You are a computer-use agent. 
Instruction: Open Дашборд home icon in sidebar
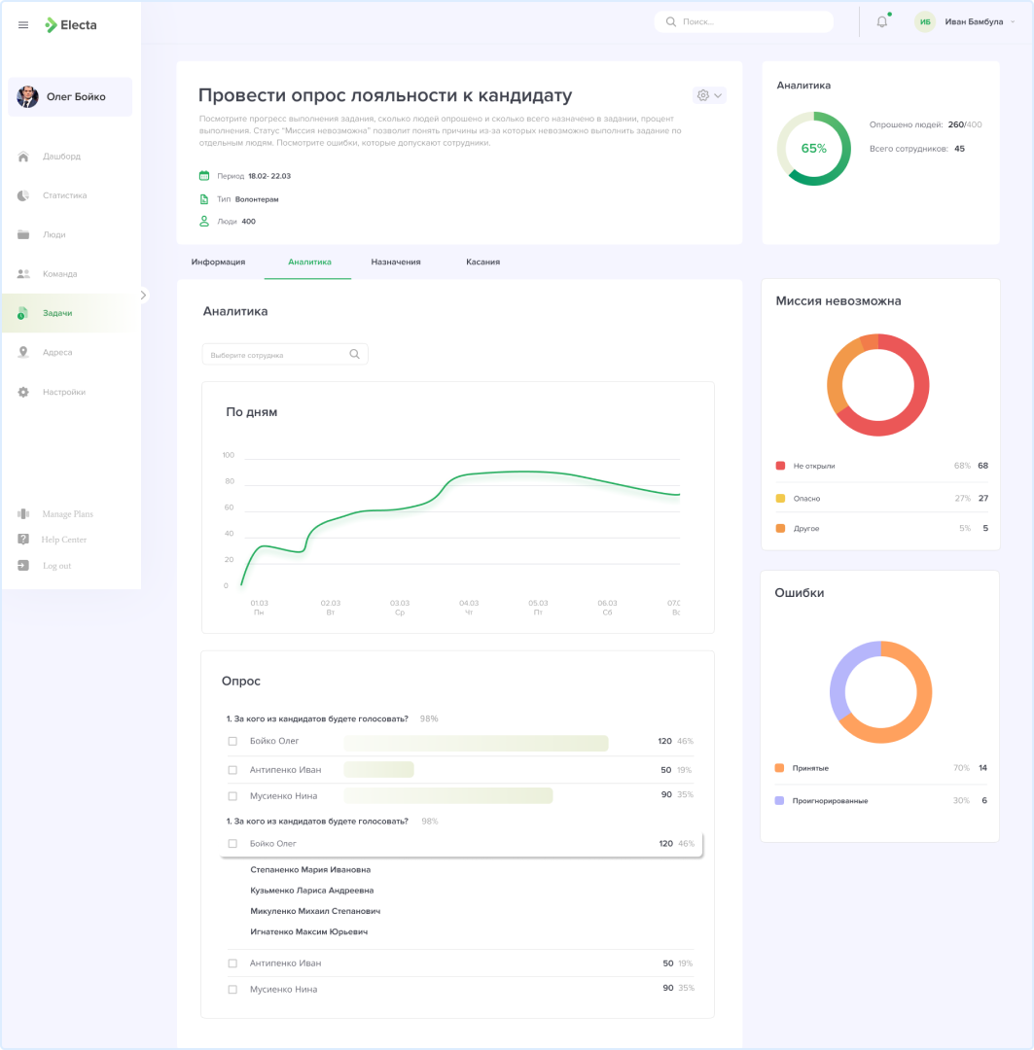23,157
